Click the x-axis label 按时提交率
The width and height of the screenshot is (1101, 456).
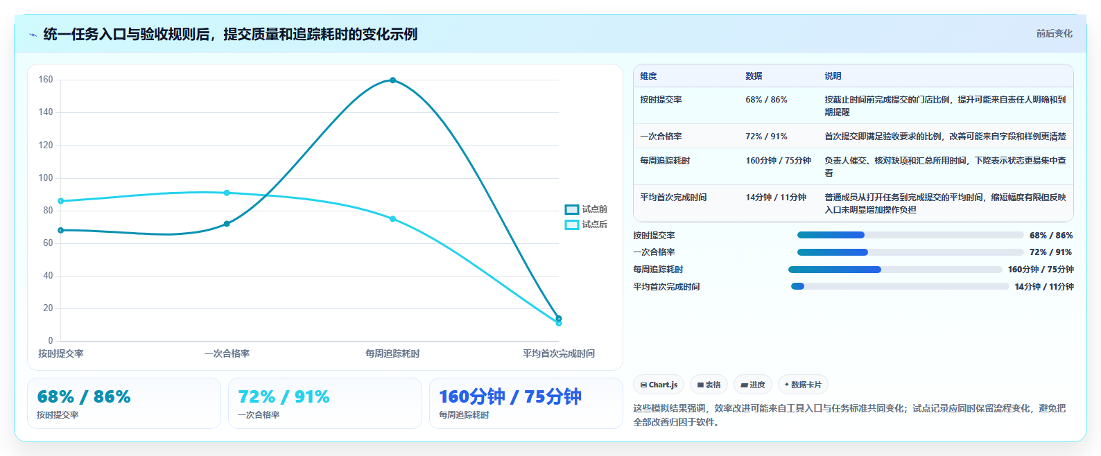(x=61, y=353)
